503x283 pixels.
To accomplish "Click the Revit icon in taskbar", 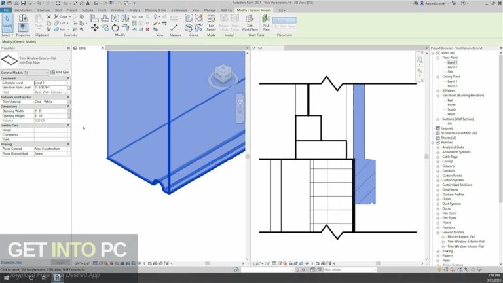I will [x=58, y=278].
